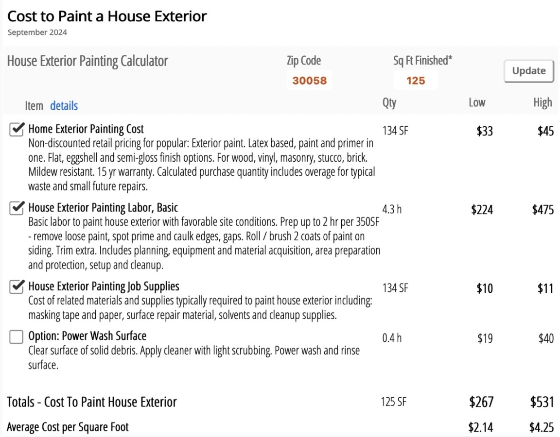560x437 pixels.
Task: Click the Low column header
Action: coord(477,102)
